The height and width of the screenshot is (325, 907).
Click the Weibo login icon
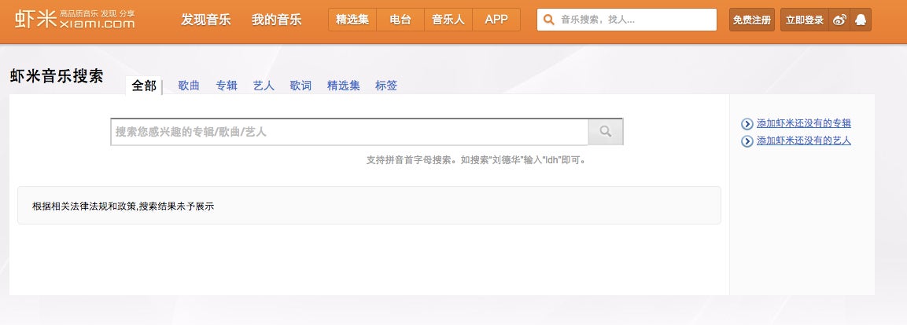(x=839, y=20)
